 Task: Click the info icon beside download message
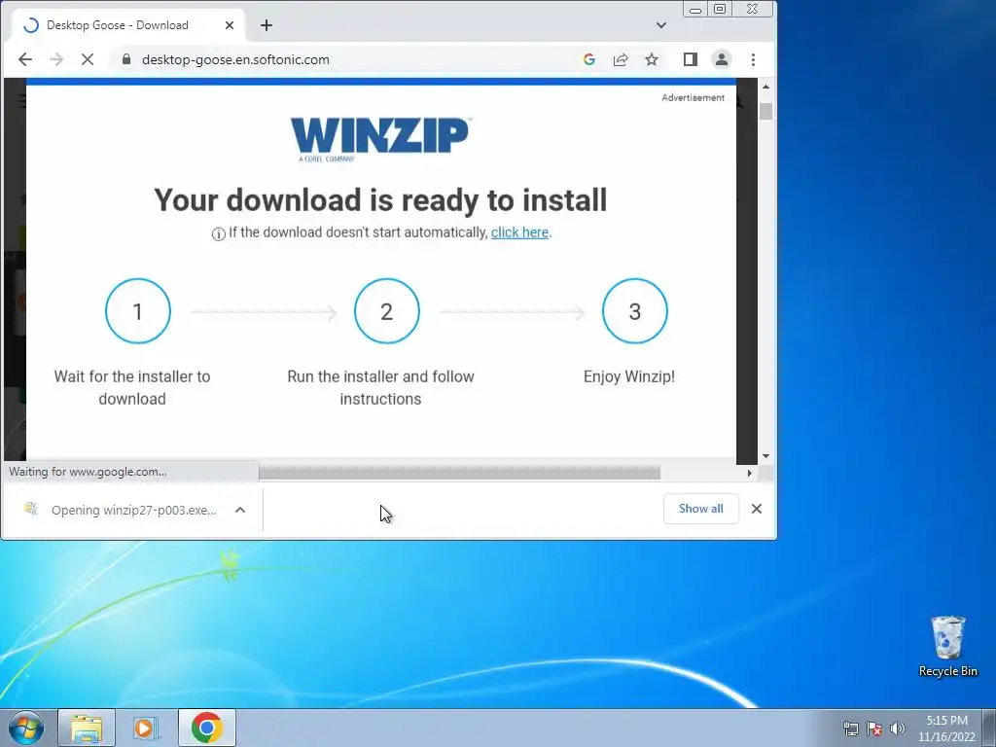[x=219, y=233]
